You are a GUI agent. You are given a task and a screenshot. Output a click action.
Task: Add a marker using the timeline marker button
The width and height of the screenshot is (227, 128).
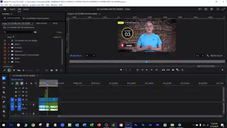click(x=26, y=83)
